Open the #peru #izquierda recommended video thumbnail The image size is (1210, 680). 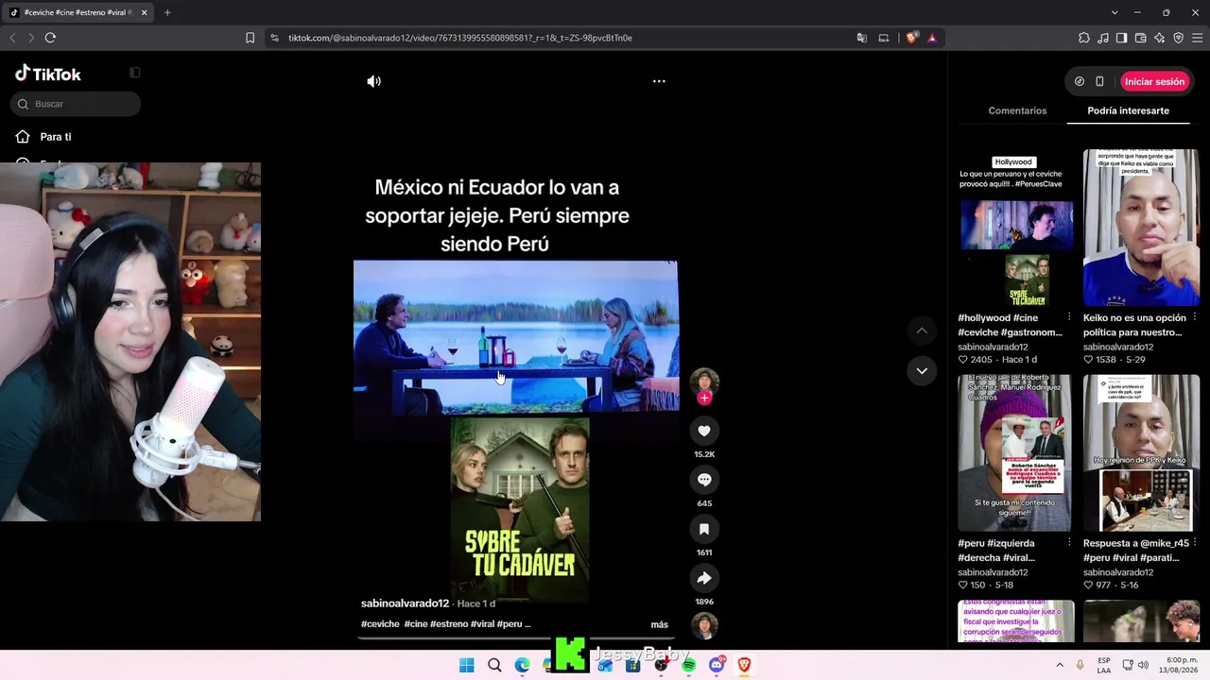[1014, 453]
